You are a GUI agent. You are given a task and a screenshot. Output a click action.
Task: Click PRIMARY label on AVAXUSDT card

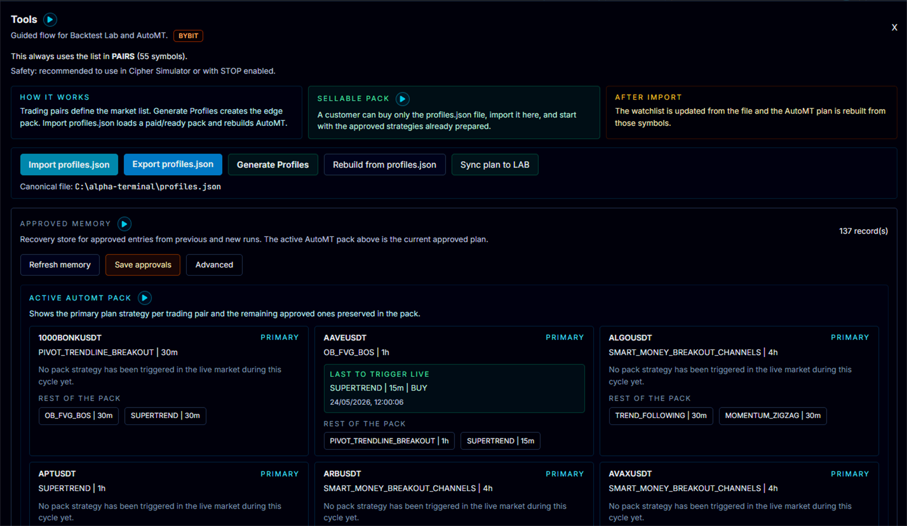coord(850,474)
